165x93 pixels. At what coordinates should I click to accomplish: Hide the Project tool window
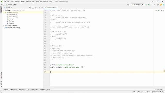point(42,8)
